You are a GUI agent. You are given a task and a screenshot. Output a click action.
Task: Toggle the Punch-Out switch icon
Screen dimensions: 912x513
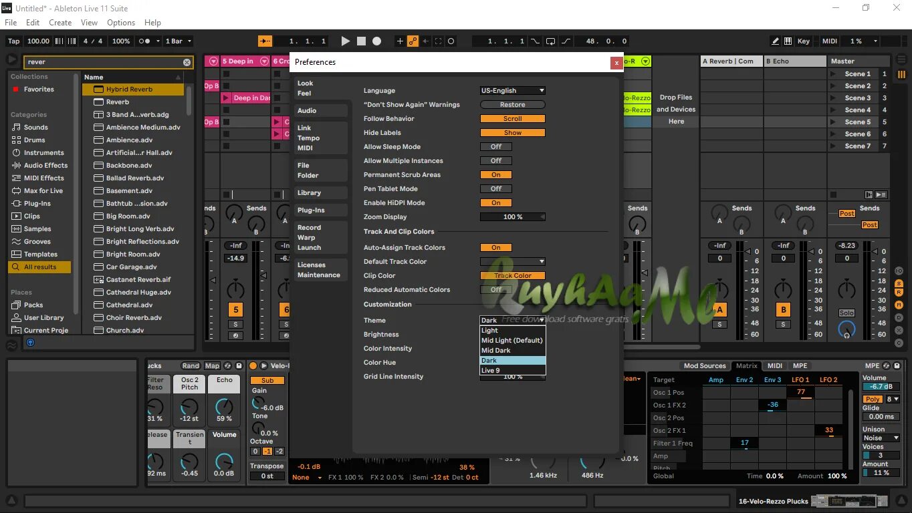coord(566,41)
